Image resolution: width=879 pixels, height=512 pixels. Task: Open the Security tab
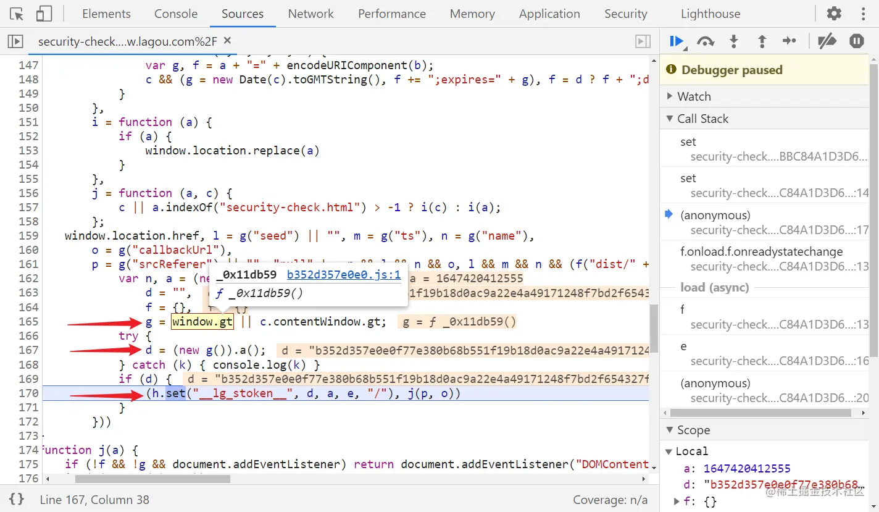click(625, 14)
